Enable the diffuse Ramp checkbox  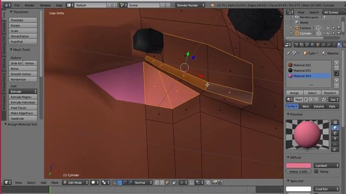pyautogui.click(x=316, y=171)
